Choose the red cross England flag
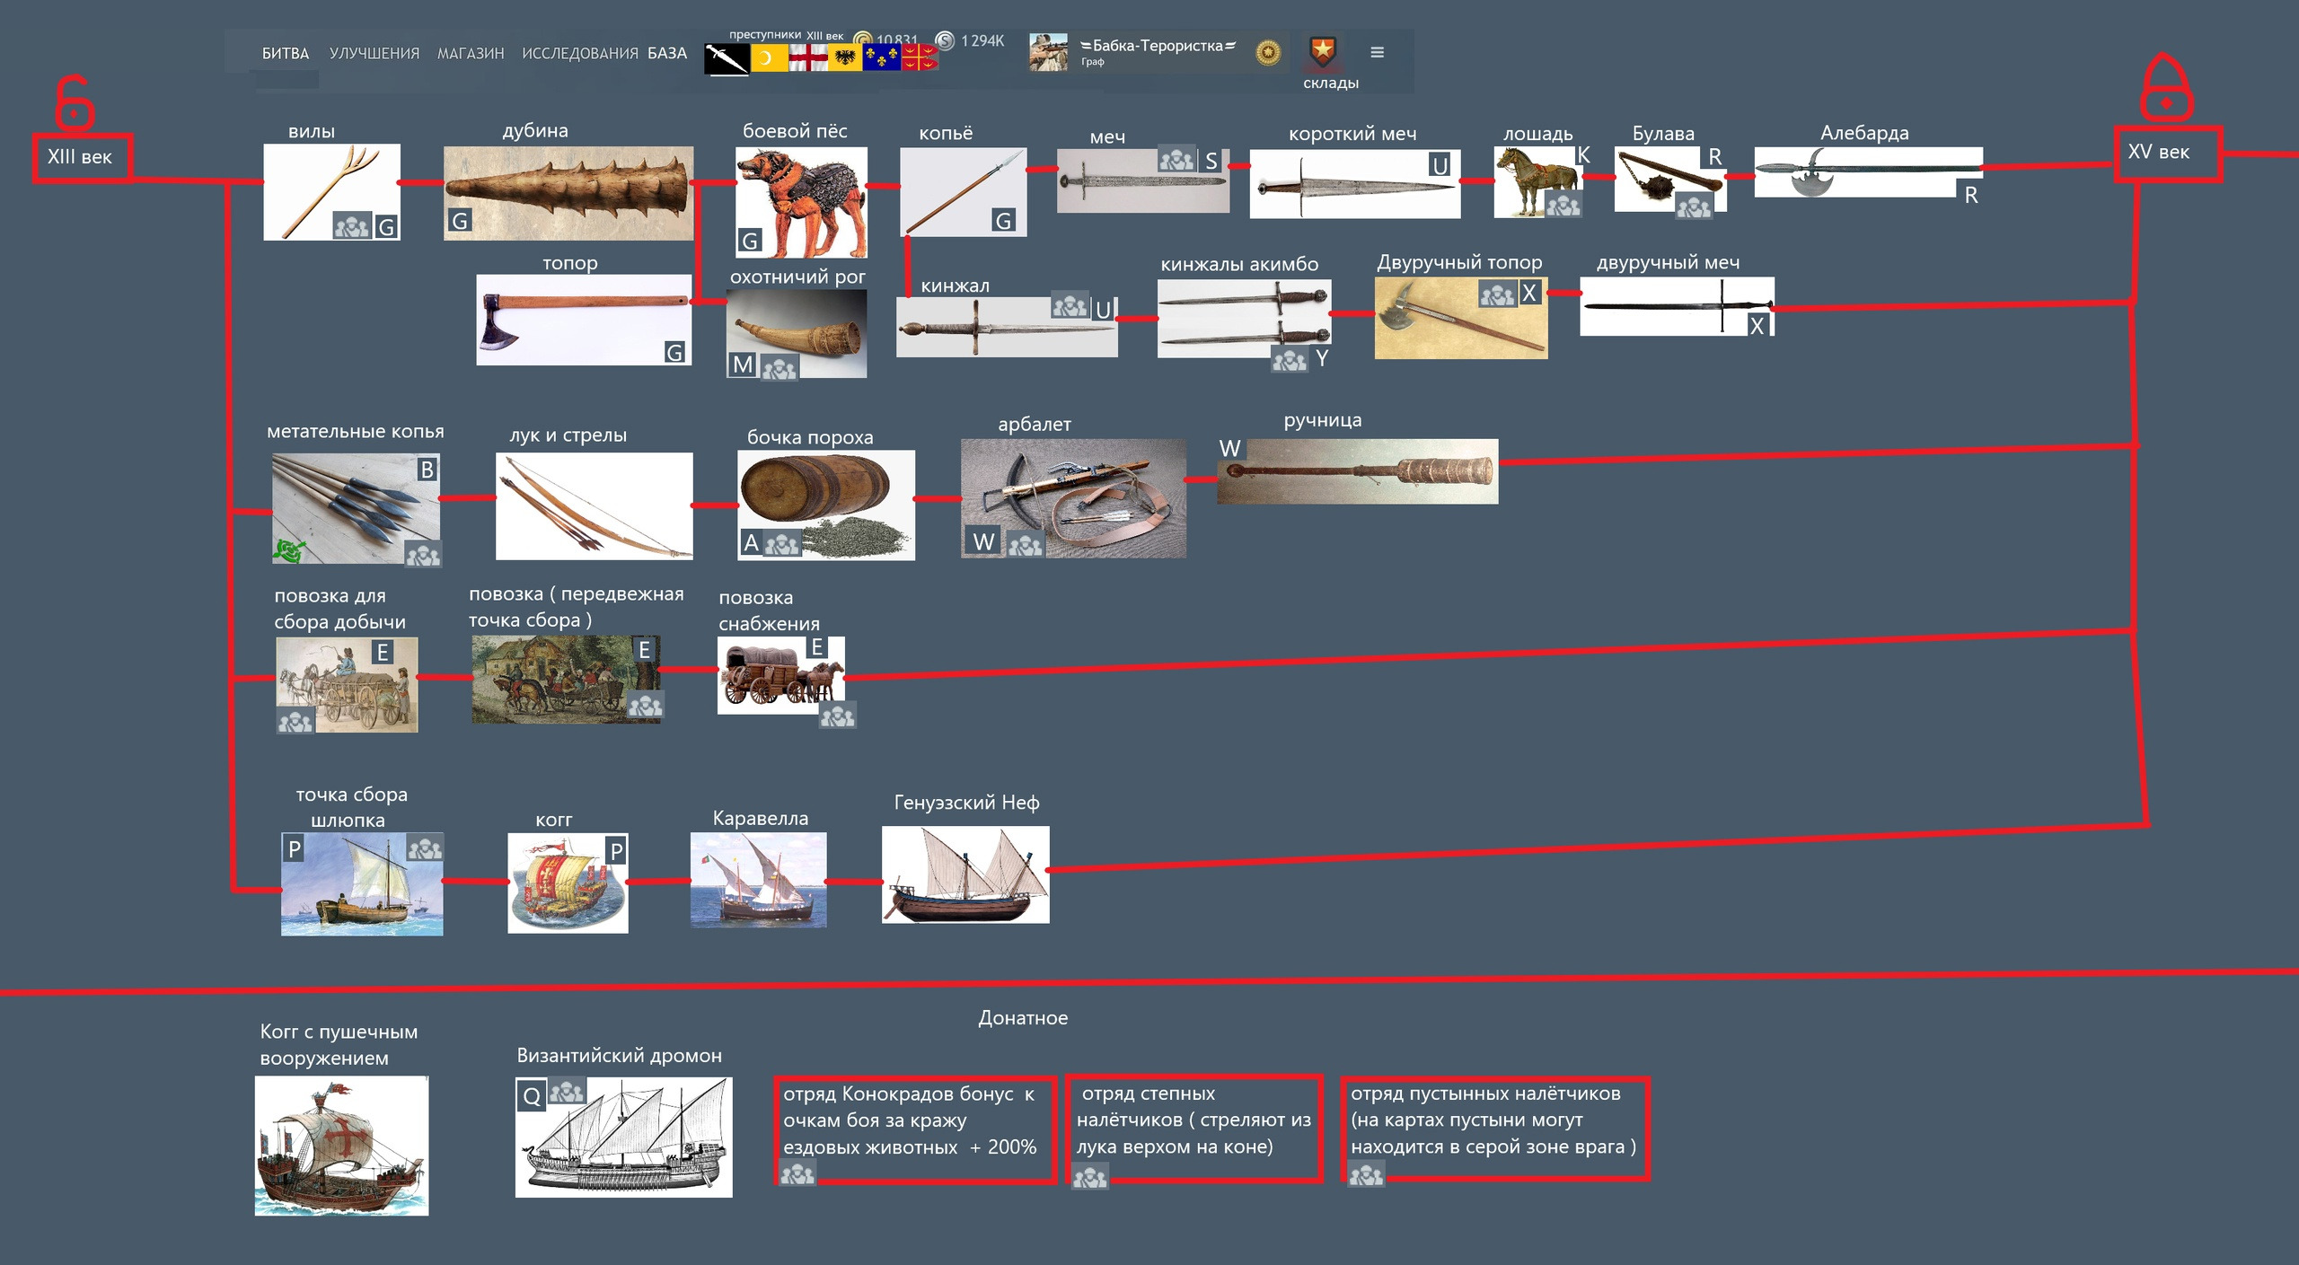 (807, 58)
